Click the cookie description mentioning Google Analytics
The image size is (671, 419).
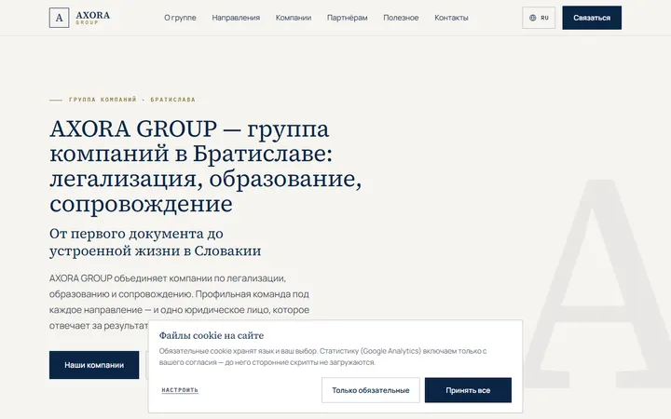coord(323,357)
